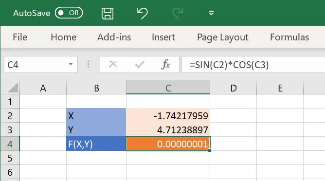Click the Insert Function fx icon
The image size is (325, 181).
tap(165, 65)
